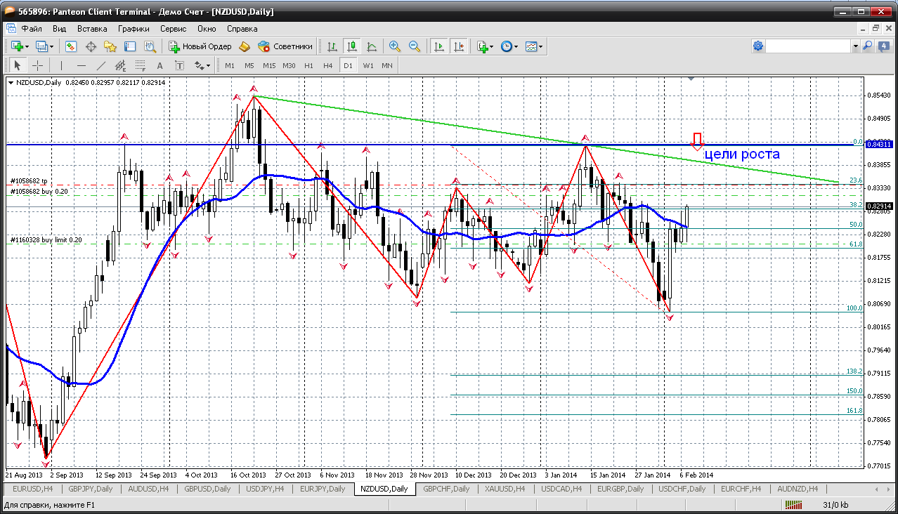Select the crosshair cursor tool

(37, 65)
